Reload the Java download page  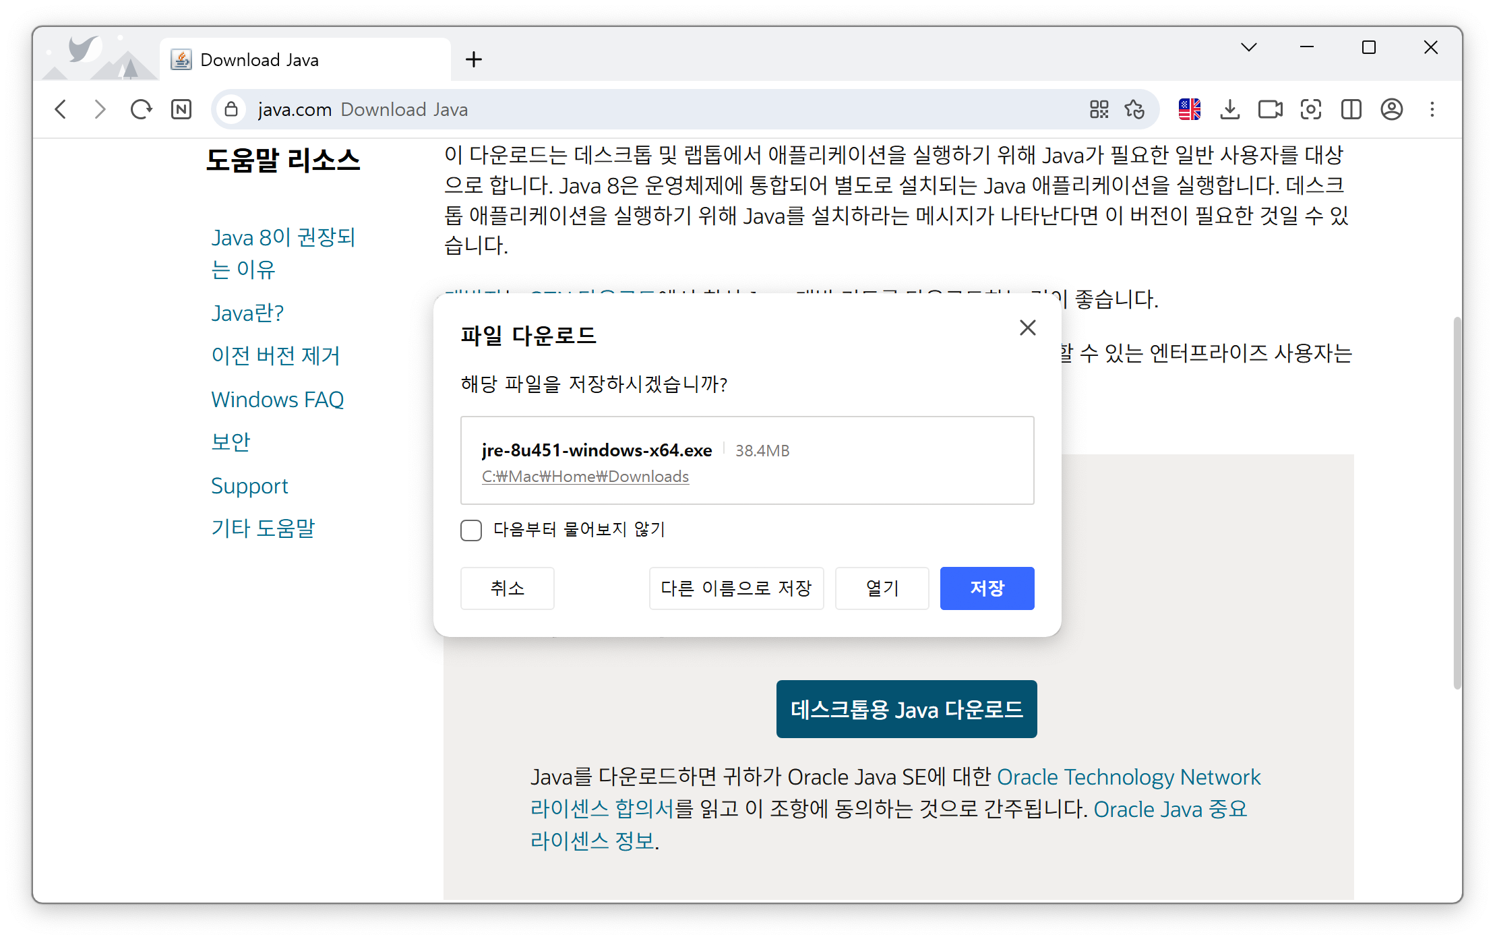[x=141, y=109]
